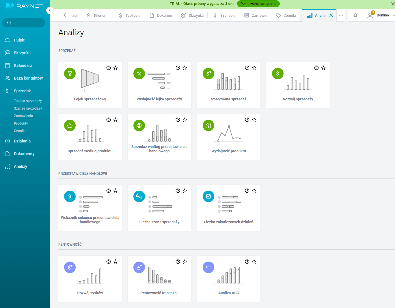Screen dimensions: 395x308
Task: Click the Pełna wersja programu button
Action: coord(258,4)
